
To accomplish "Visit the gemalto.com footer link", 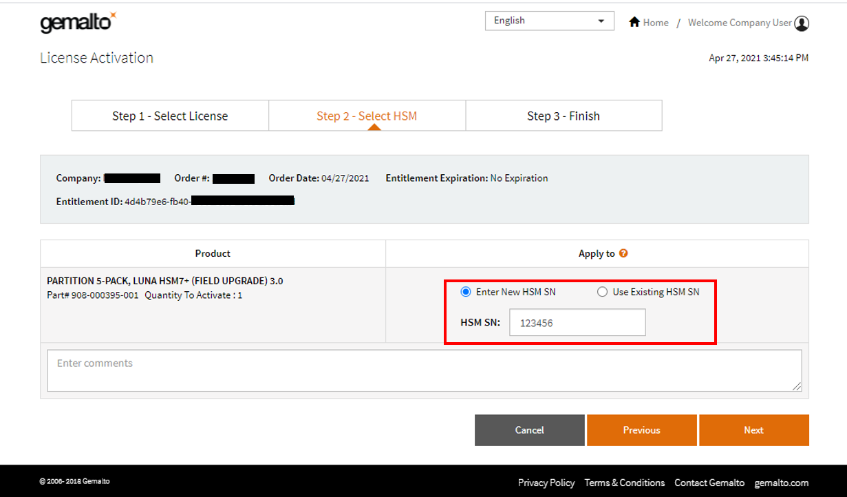I will 781,483.
